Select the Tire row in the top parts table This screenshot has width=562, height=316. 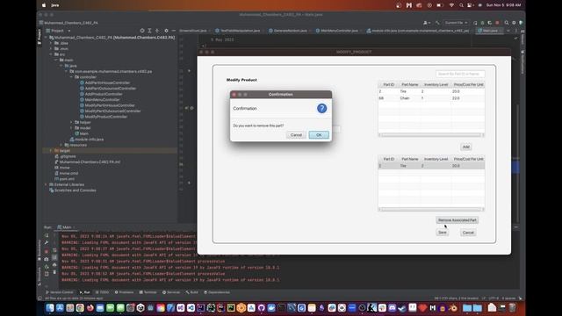pos(431,91)
